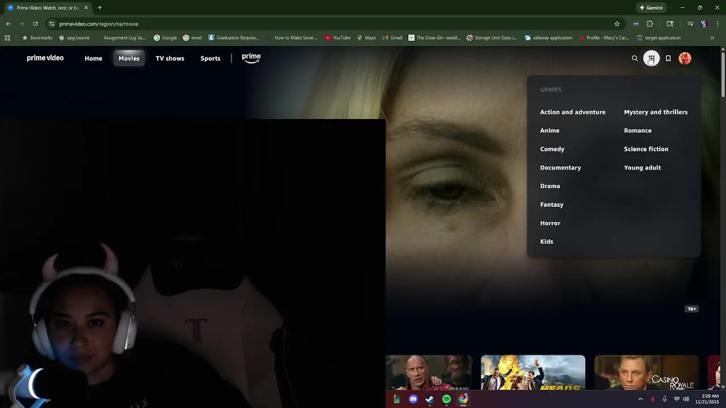This screenshot has height=408, width=726.
Task: Open the profile avatar menu
Action: [685, 58]
